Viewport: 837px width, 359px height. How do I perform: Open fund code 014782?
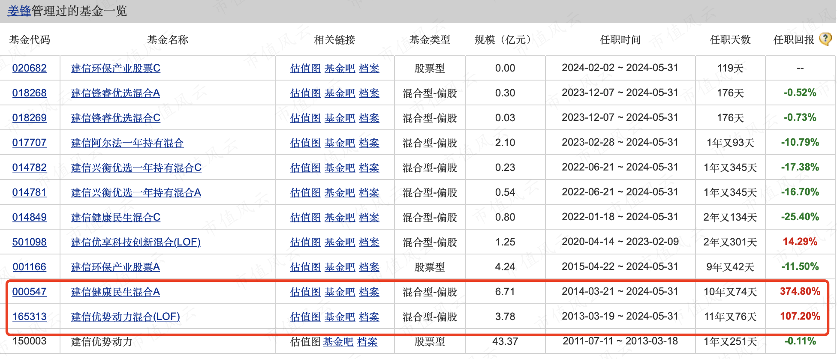pos(29,168)
